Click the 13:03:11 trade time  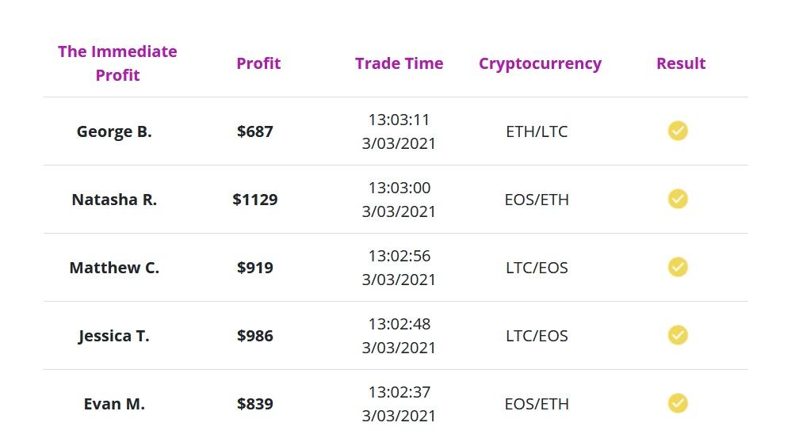[399, 120]
